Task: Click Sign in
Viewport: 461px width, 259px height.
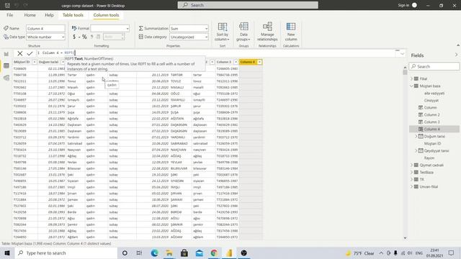Action: [403, 5]
